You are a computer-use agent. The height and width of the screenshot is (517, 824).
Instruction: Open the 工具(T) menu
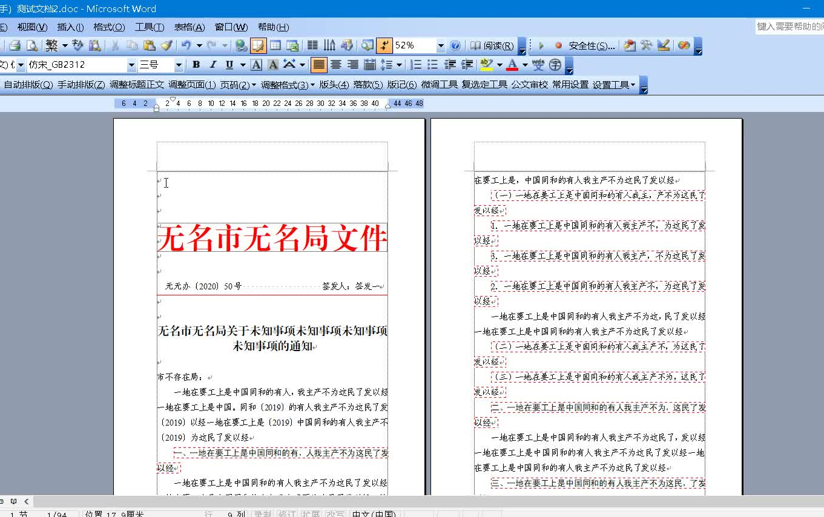click(x=150, y=27)
